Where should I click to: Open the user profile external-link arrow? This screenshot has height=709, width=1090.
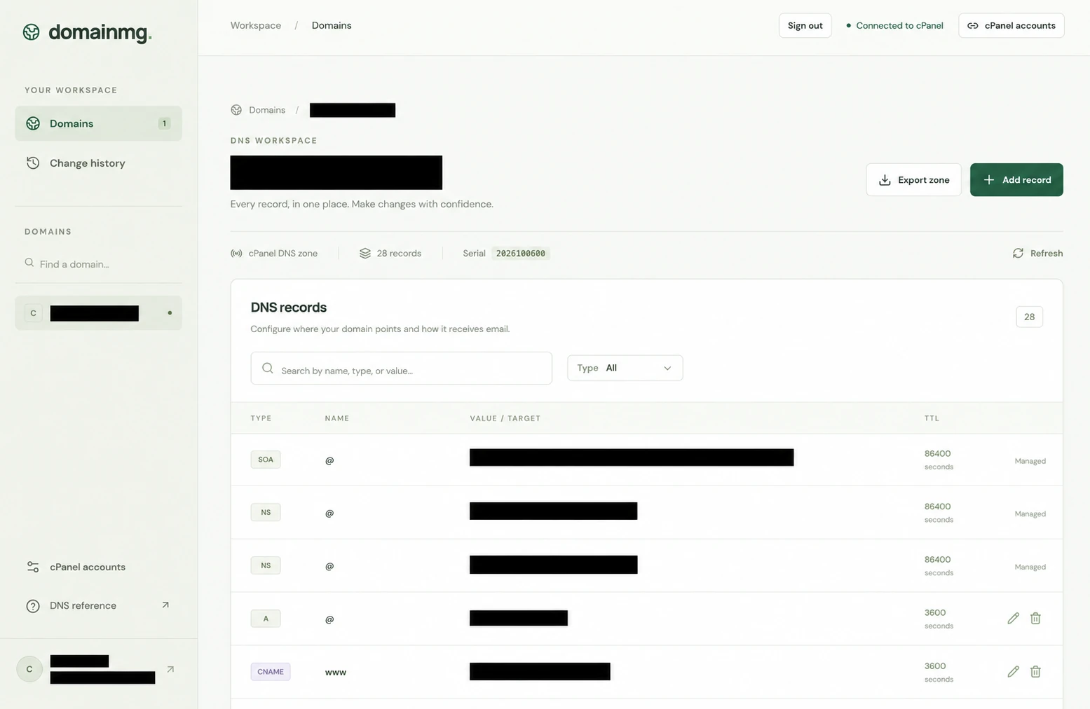(170, 670)
